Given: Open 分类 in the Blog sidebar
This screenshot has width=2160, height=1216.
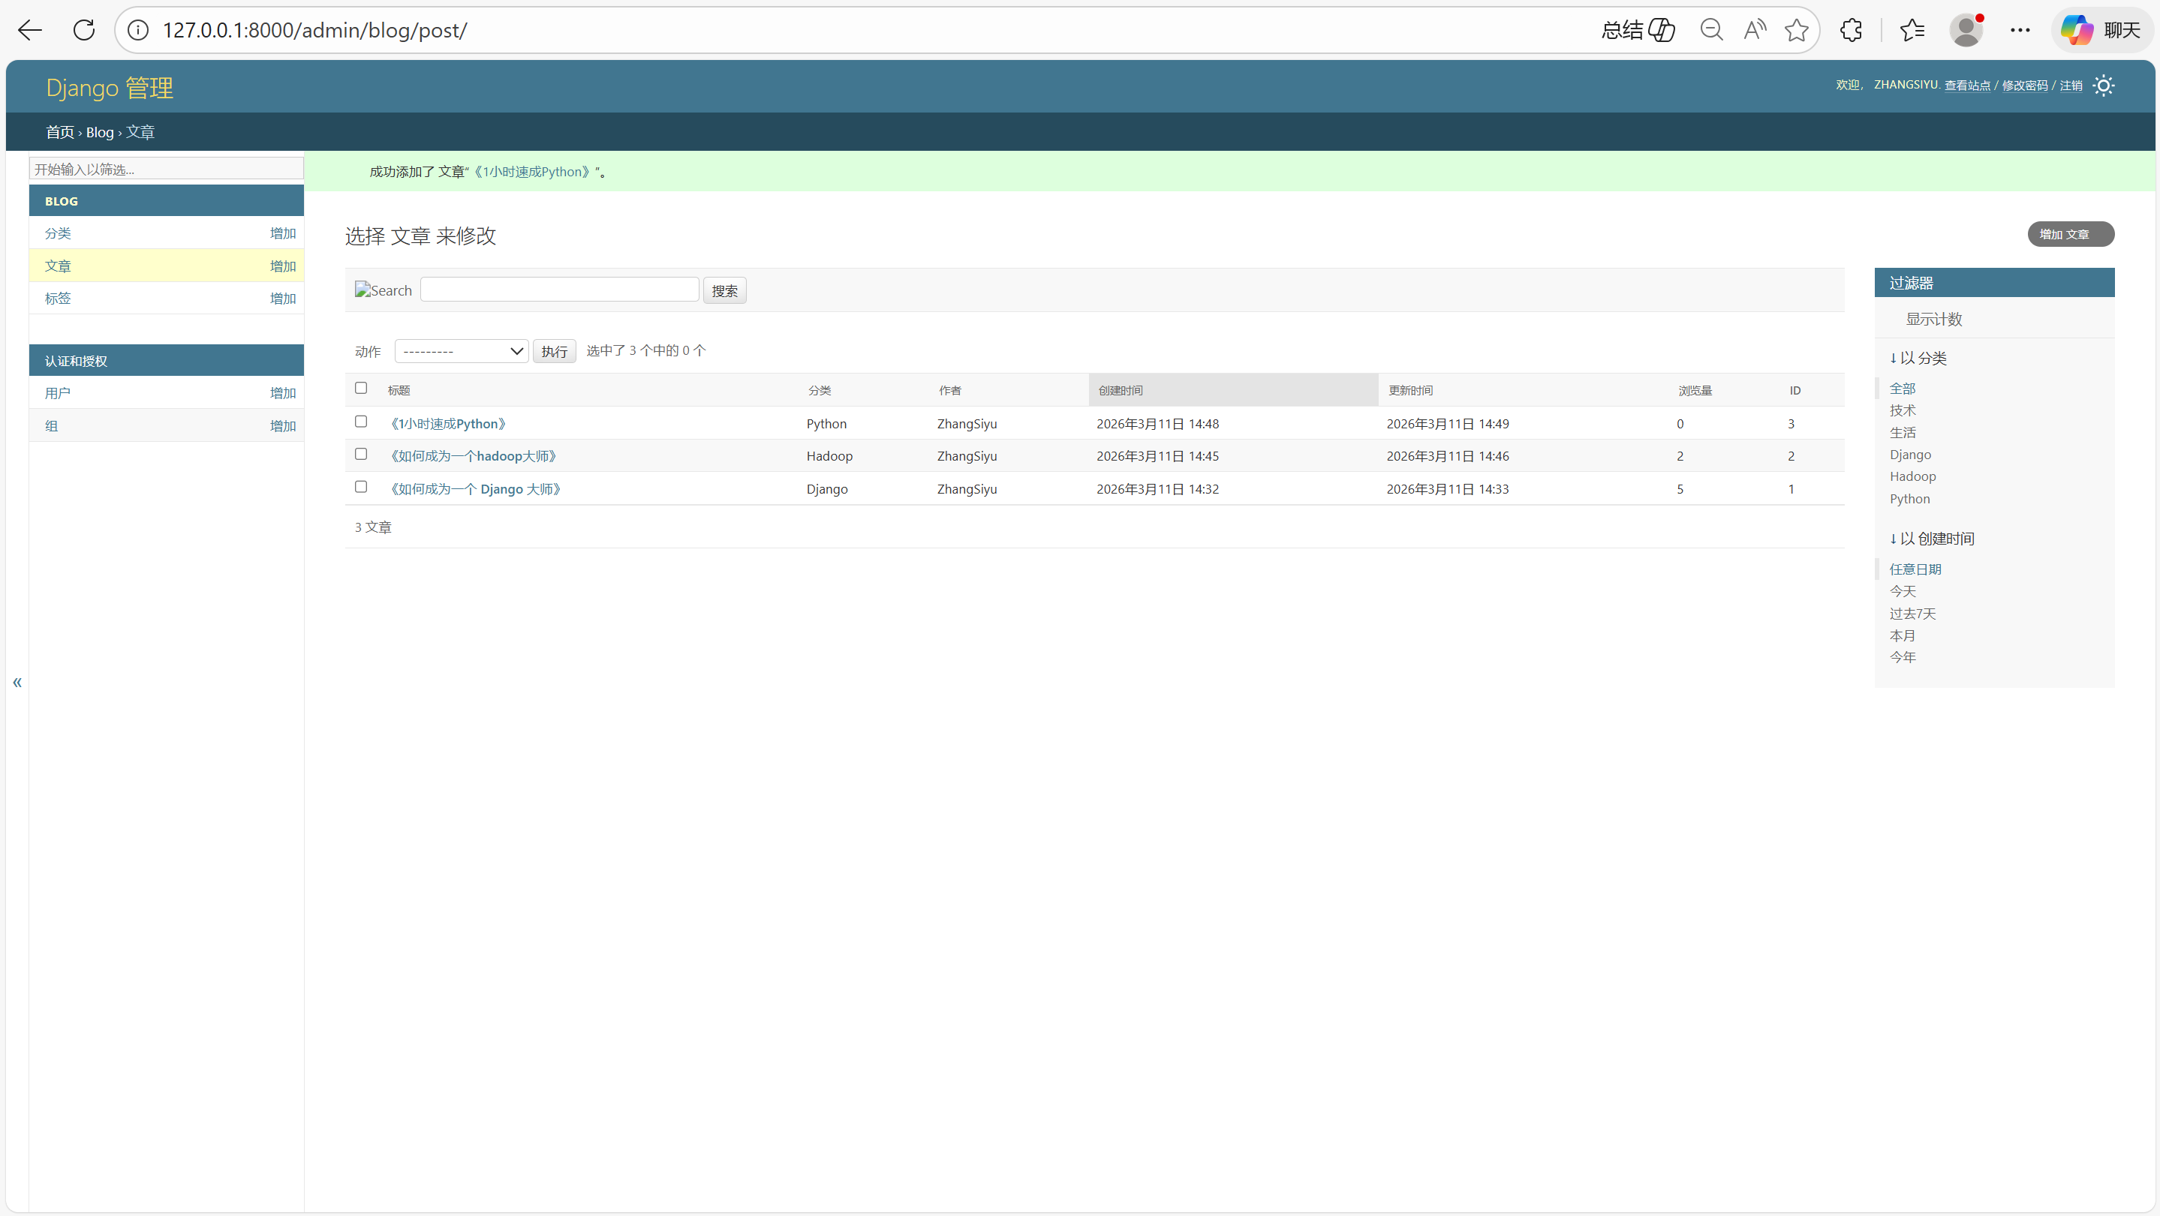Looking at the screenshot, I should 58,234.
